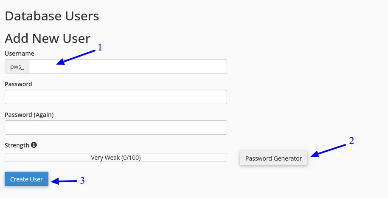Click the Strength info icon
The image size is (388, 198).
tap(34, 145)
